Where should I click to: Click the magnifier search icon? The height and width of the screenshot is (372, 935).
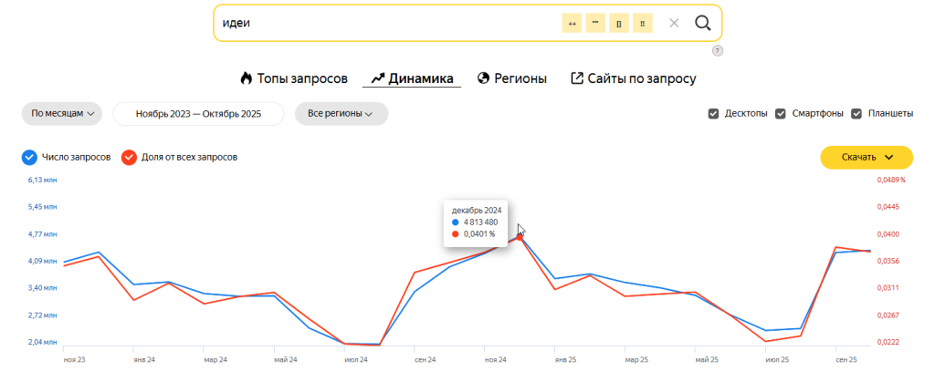(702, 23)
